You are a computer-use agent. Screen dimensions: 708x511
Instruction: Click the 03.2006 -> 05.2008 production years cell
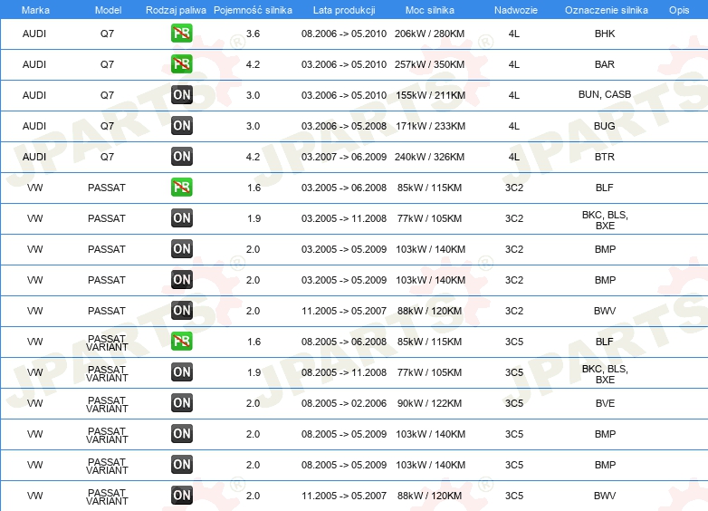344,126
